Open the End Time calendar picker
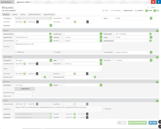Screen dimensions: 161x129 (74, 74)
